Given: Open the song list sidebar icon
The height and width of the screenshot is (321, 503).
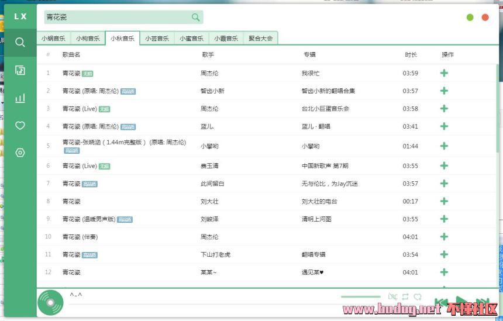Looking at the screenshot, I should (20, 70).
